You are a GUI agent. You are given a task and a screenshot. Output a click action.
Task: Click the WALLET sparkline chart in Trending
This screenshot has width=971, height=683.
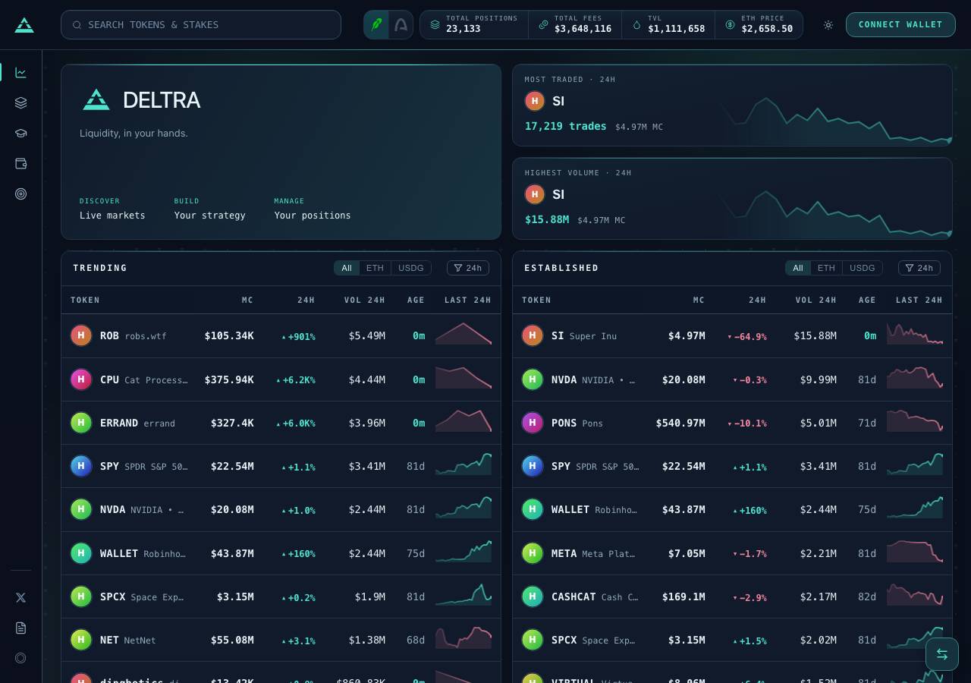click(464, 552)
